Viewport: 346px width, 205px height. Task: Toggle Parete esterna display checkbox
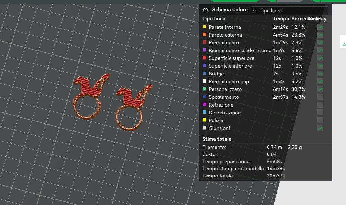[320, 35]
